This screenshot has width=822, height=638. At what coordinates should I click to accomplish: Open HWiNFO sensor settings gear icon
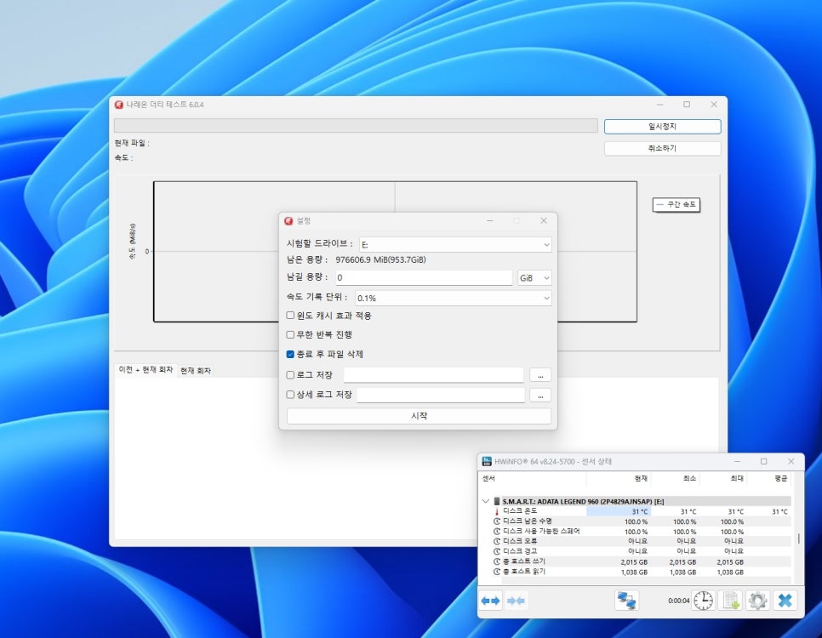(x=757, y=601)
